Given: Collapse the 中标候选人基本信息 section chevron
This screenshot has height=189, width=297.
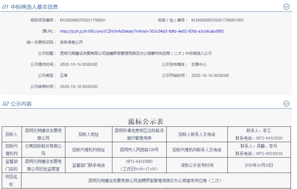Looking at the screenshot, I should [x=286, y=7].
